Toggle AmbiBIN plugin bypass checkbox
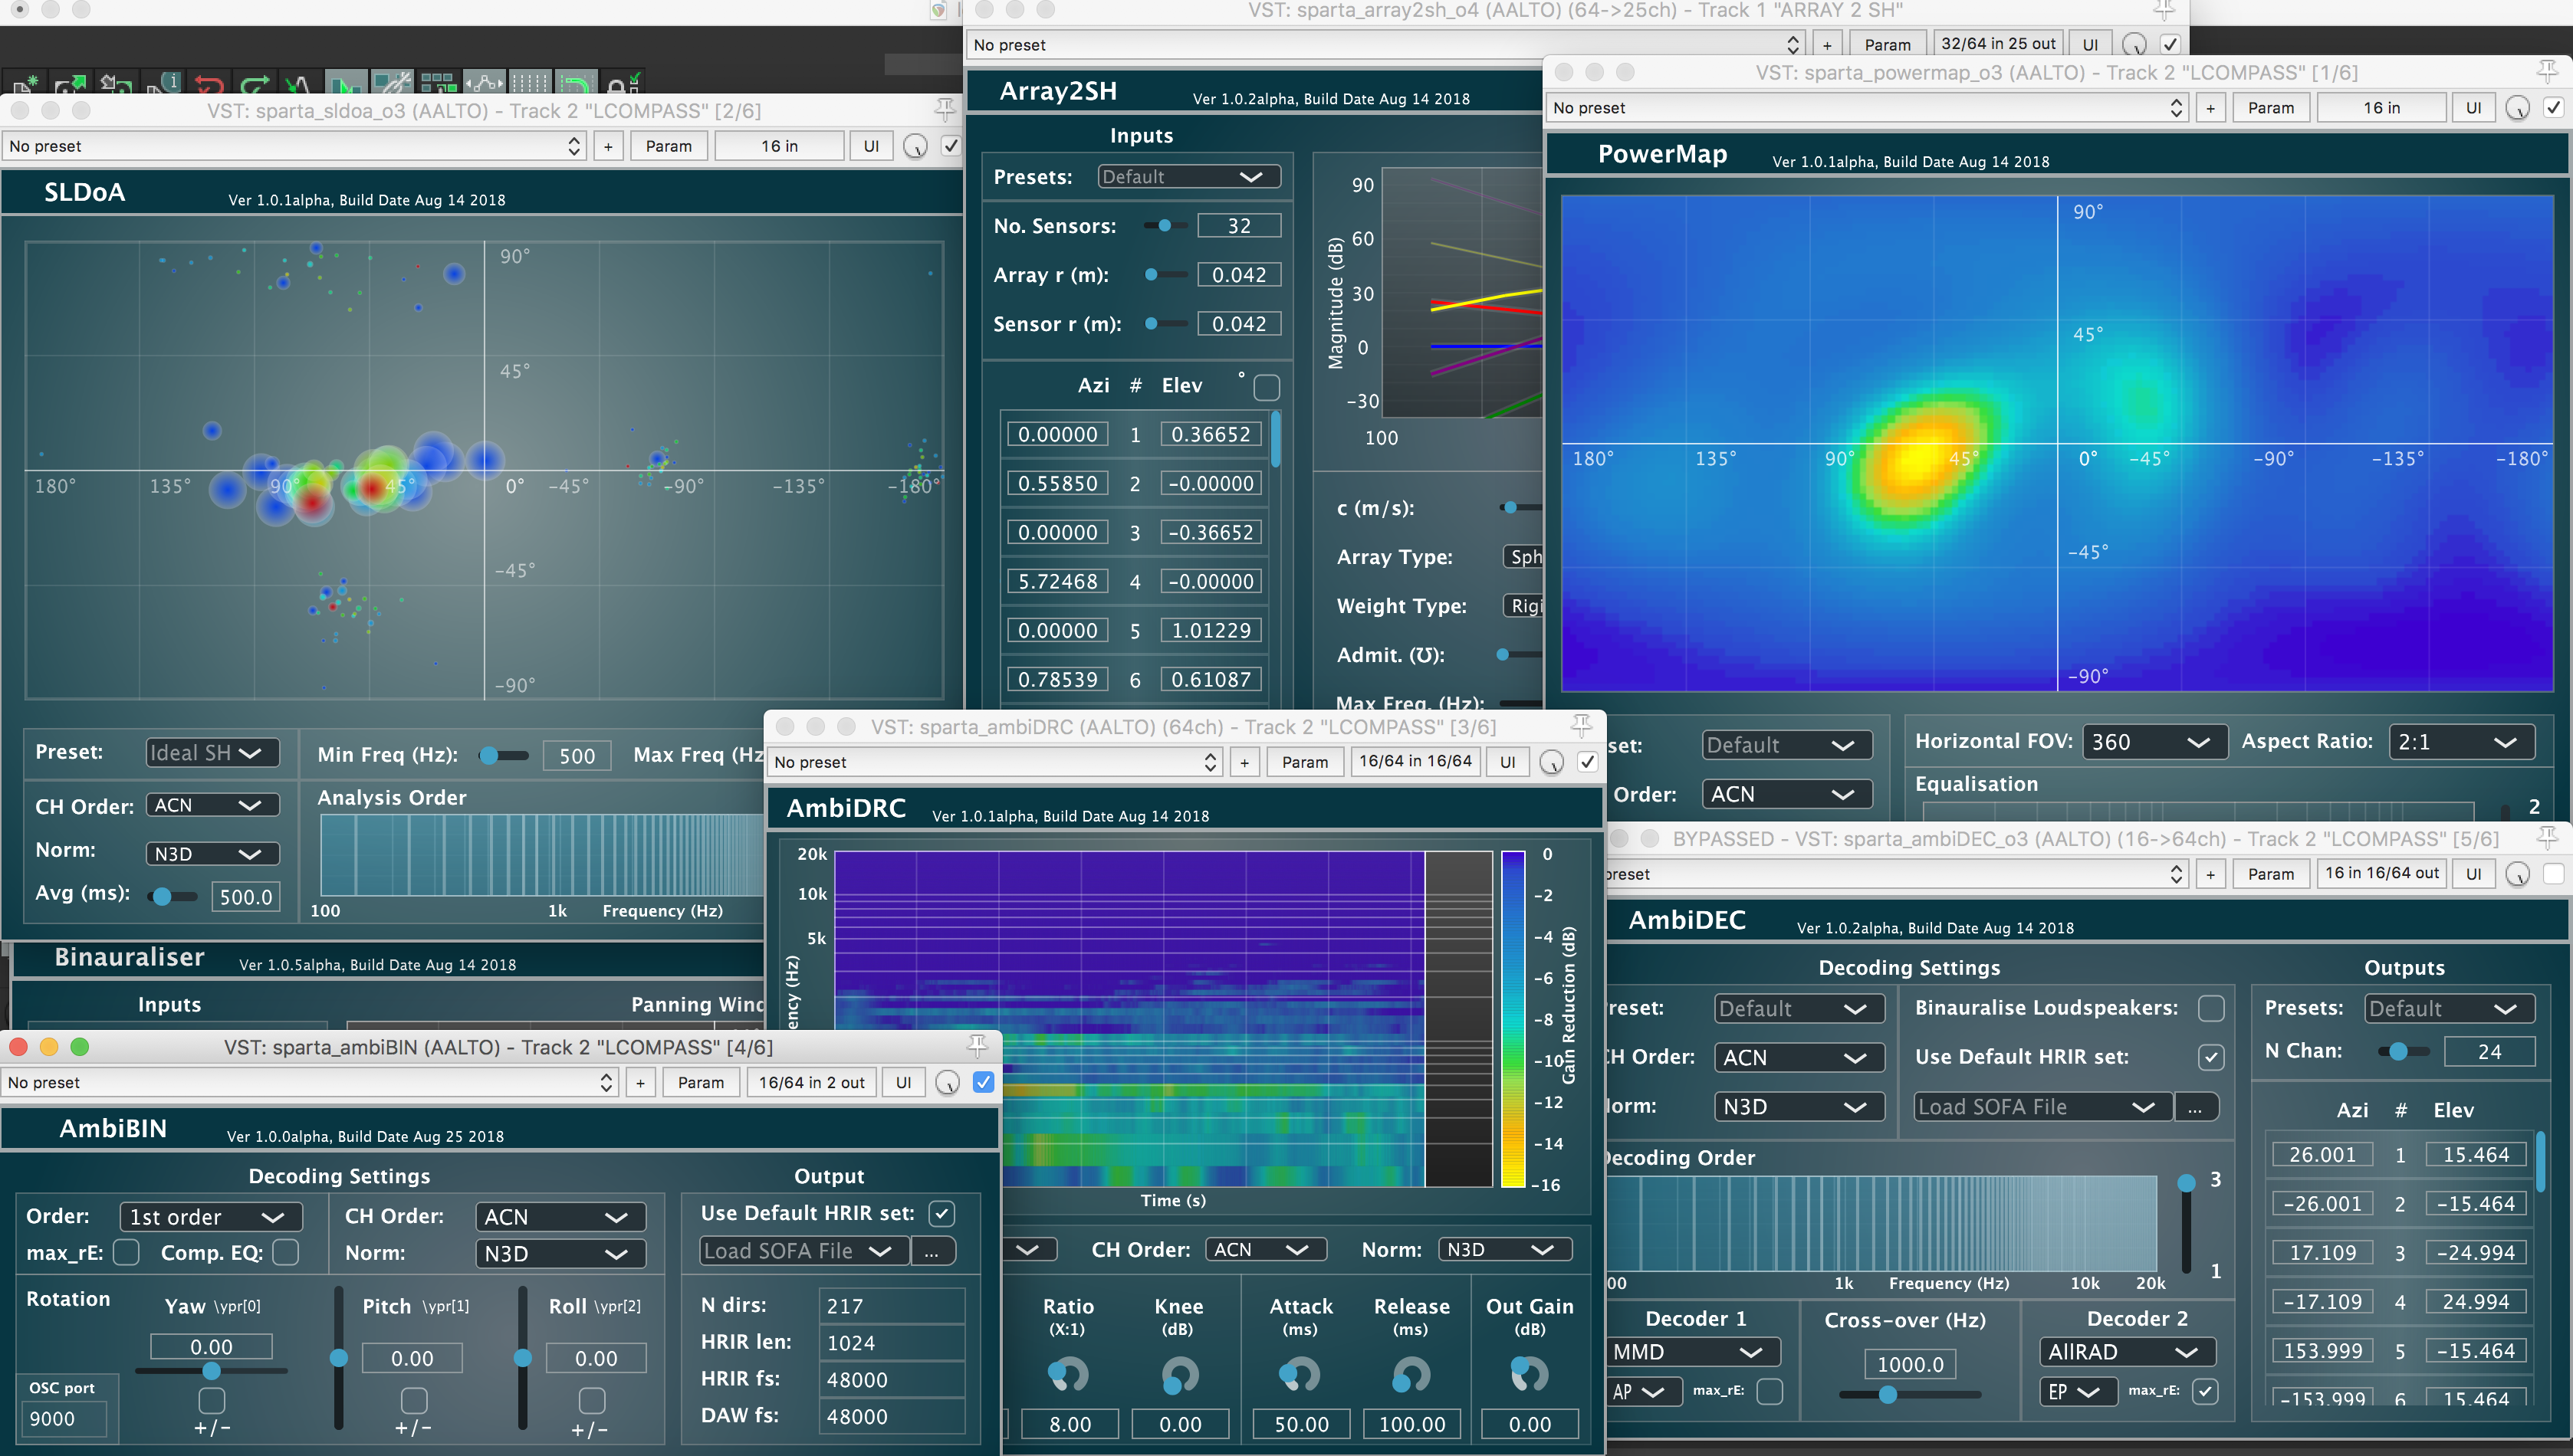This screenshot has height=1456, width=2573. pyautogui.click(x=984, y=1082)
